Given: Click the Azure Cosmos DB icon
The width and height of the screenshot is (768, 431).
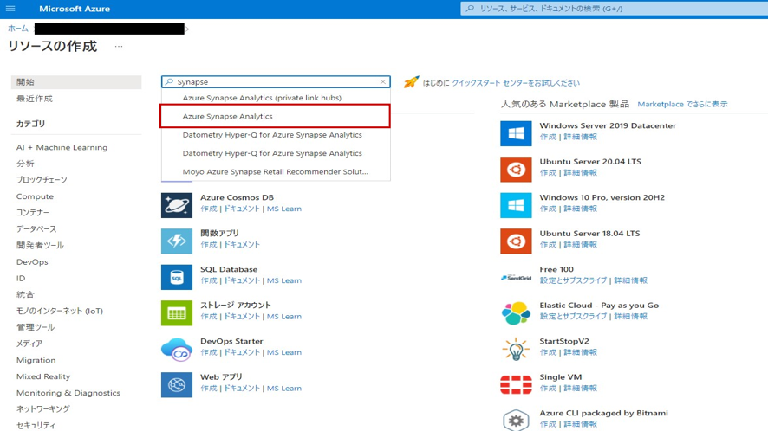Looking at the screenshot, I should [x=177, y=205].
